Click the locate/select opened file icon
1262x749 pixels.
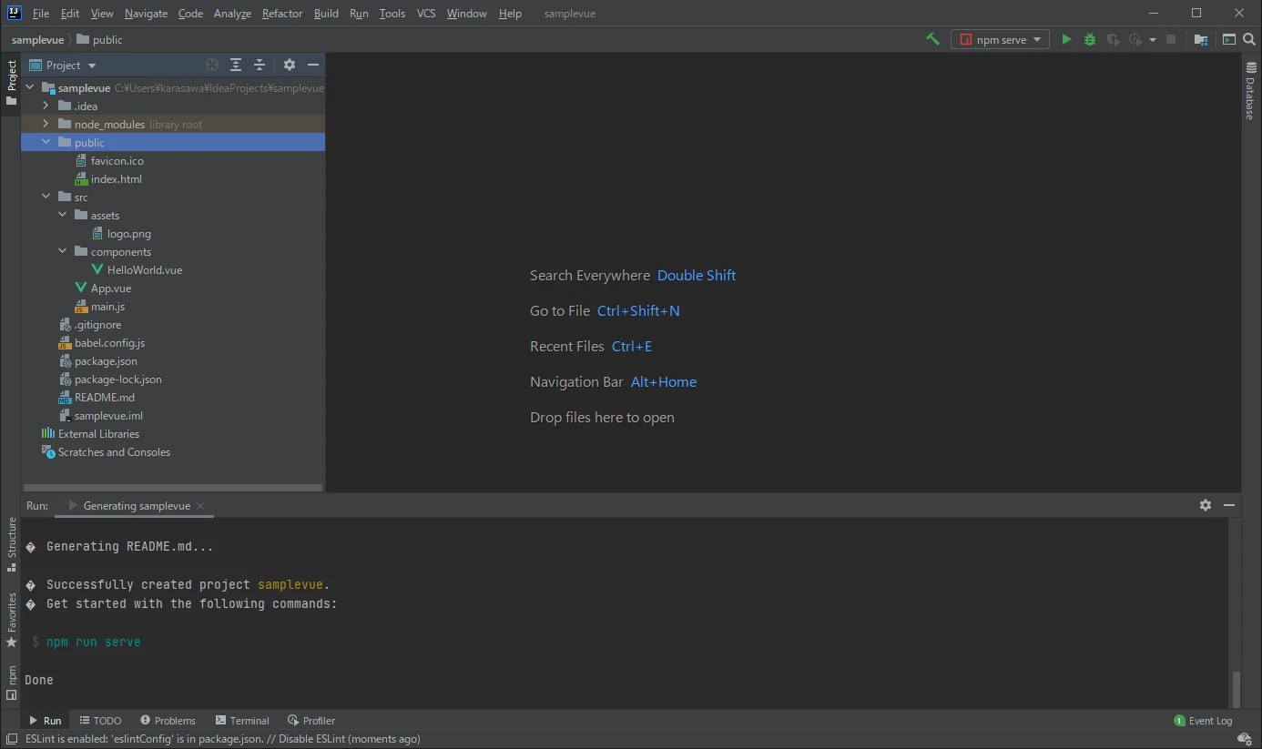click(212, 65)
